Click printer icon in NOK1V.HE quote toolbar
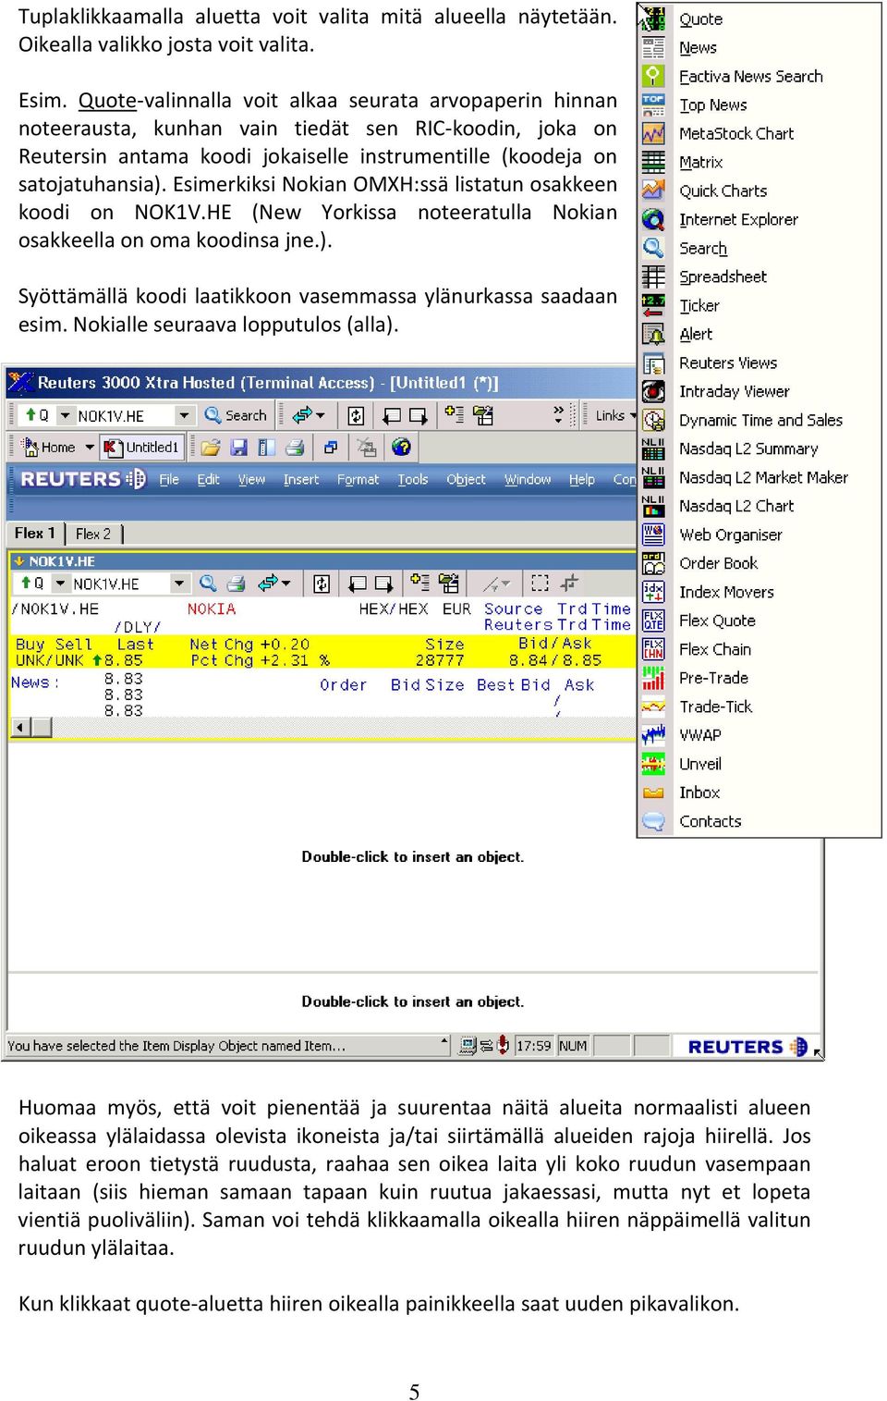The width and height of the screenshot is (887, 1401). coord(237,584)
